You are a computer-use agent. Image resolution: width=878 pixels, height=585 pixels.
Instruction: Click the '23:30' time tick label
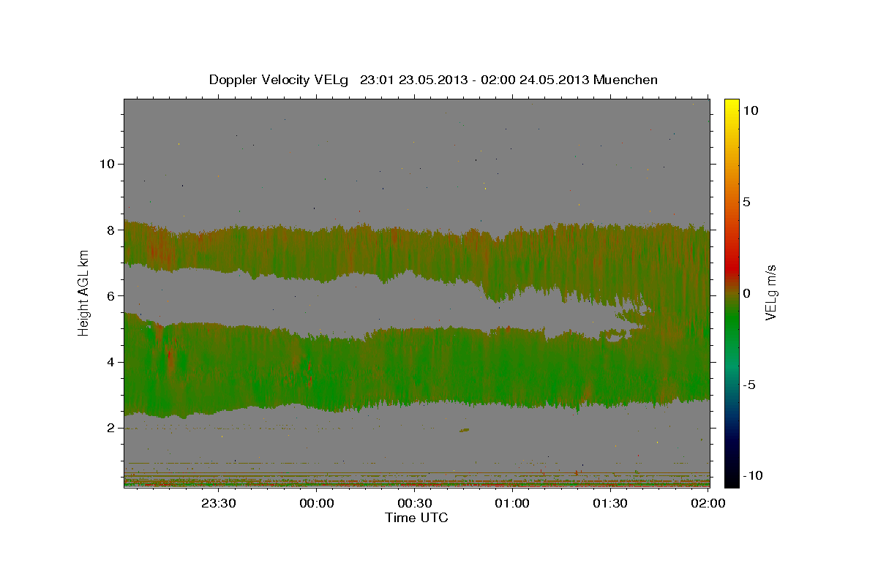(219, 503)
